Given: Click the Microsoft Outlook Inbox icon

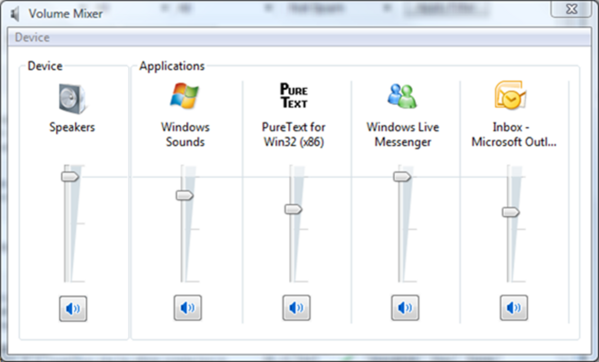Looking at the screenshot, I should coord(511,95).
